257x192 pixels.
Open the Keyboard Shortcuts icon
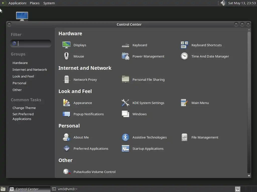pos(184,45)
